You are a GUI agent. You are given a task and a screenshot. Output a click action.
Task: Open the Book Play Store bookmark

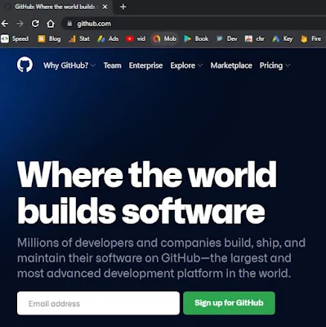[196, 39]
